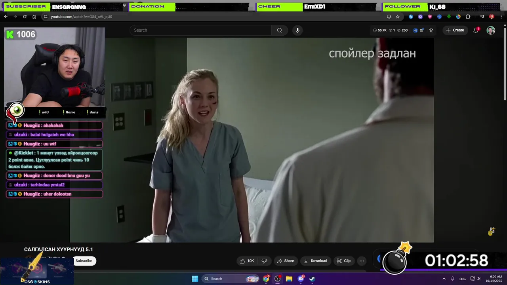
Task: Click the page vertical scrollbar
Action: (505, 63)
